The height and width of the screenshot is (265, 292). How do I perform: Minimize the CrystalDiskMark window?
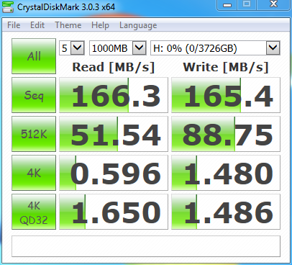[227, 5]
